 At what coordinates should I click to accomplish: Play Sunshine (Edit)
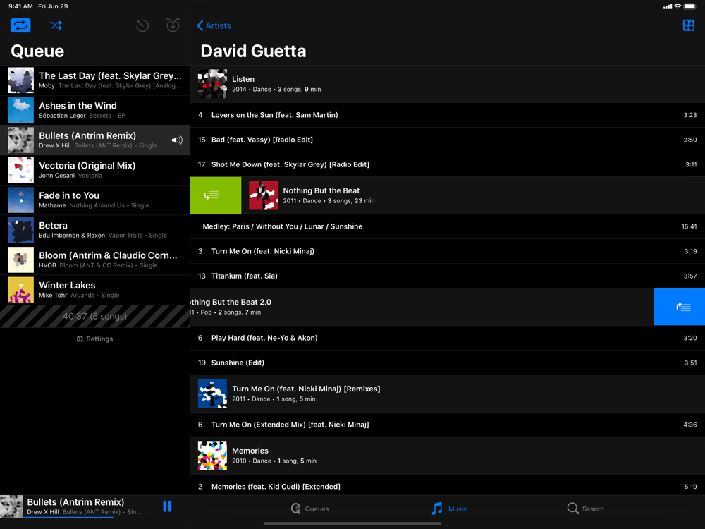tap(448, 363)
